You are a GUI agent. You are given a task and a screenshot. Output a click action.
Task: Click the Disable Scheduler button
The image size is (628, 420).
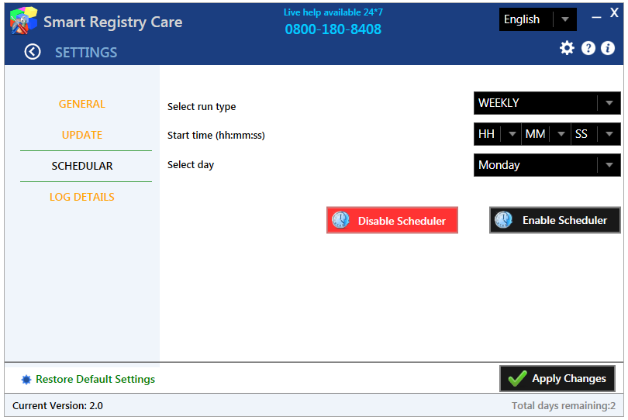[392, 220]
